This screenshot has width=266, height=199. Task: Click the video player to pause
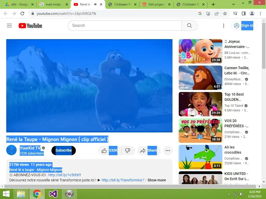pyautogui.click(x=89, y=86)
